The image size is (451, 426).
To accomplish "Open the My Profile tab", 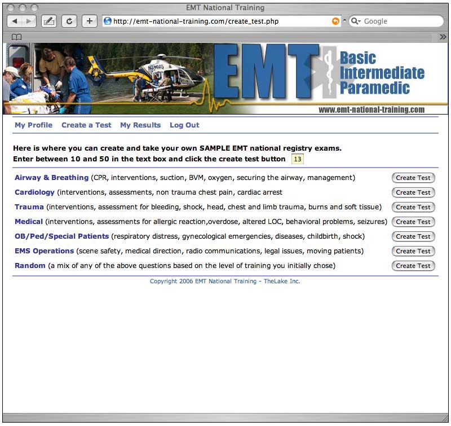I will pos(34,125).
